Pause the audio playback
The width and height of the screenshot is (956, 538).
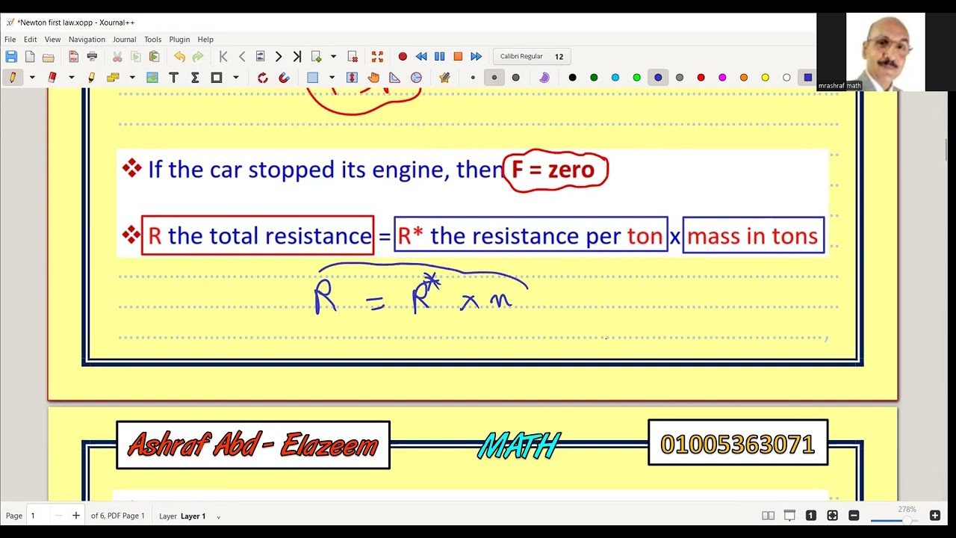coord(439,57)
